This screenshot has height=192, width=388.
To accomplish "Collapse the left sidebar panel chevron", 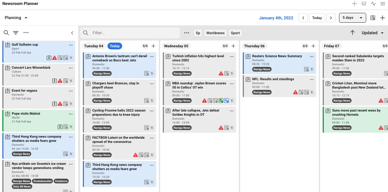I will [x=72, y=33].
